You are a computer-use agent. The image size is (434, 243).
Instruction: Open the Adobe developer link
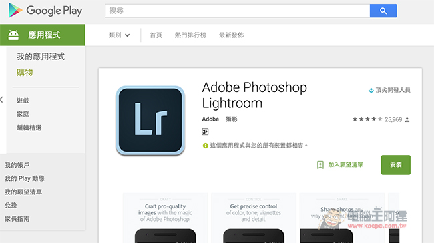point(210,119)
